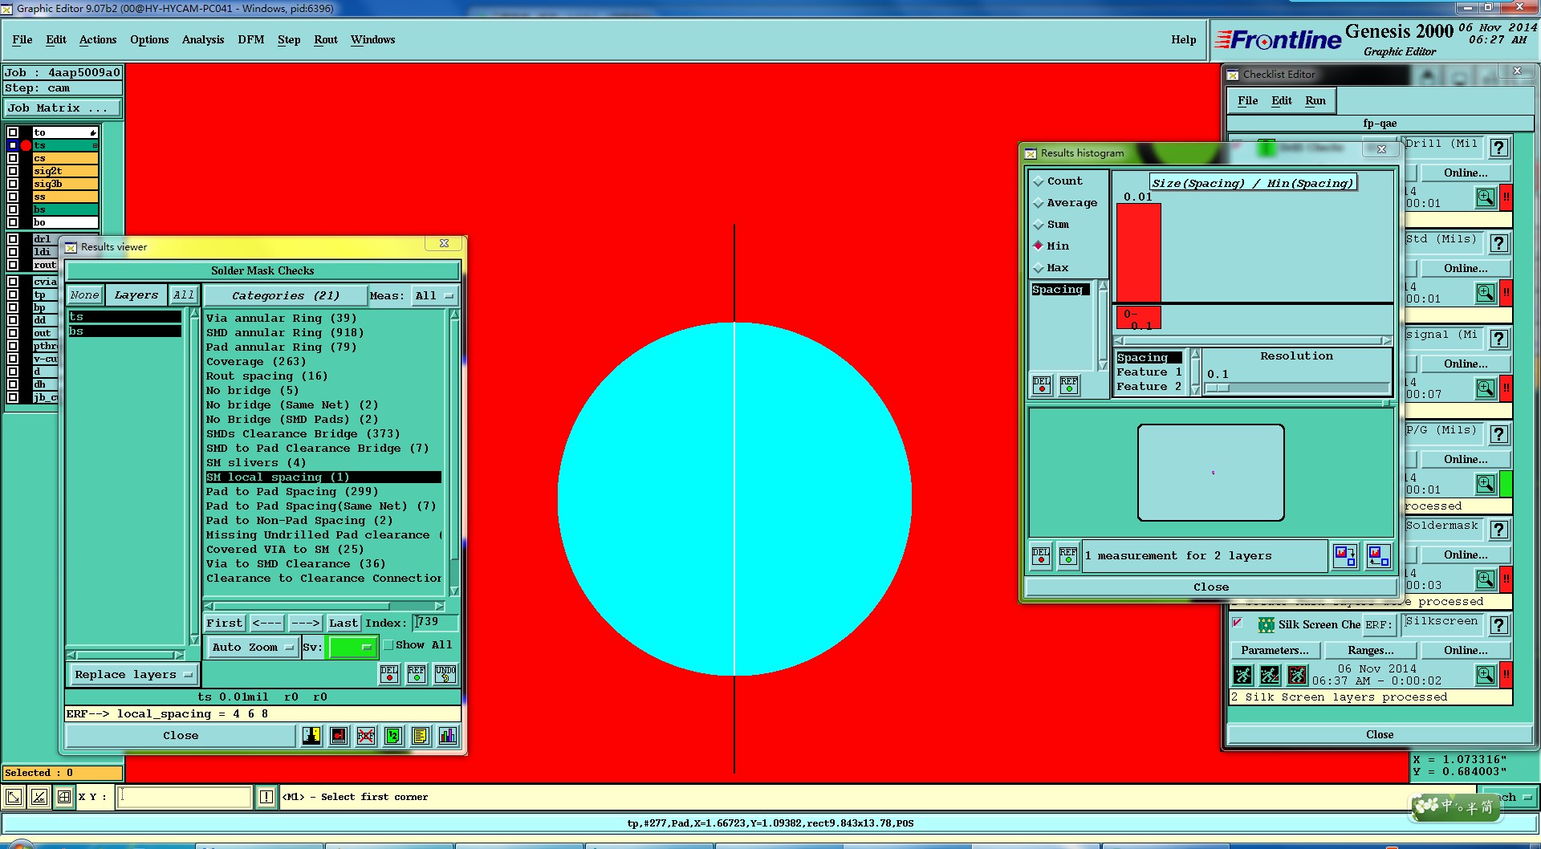Click the categories list horizontal scrollbar
The height and width of the screenshot is (849, 1541).
(324, 606)
